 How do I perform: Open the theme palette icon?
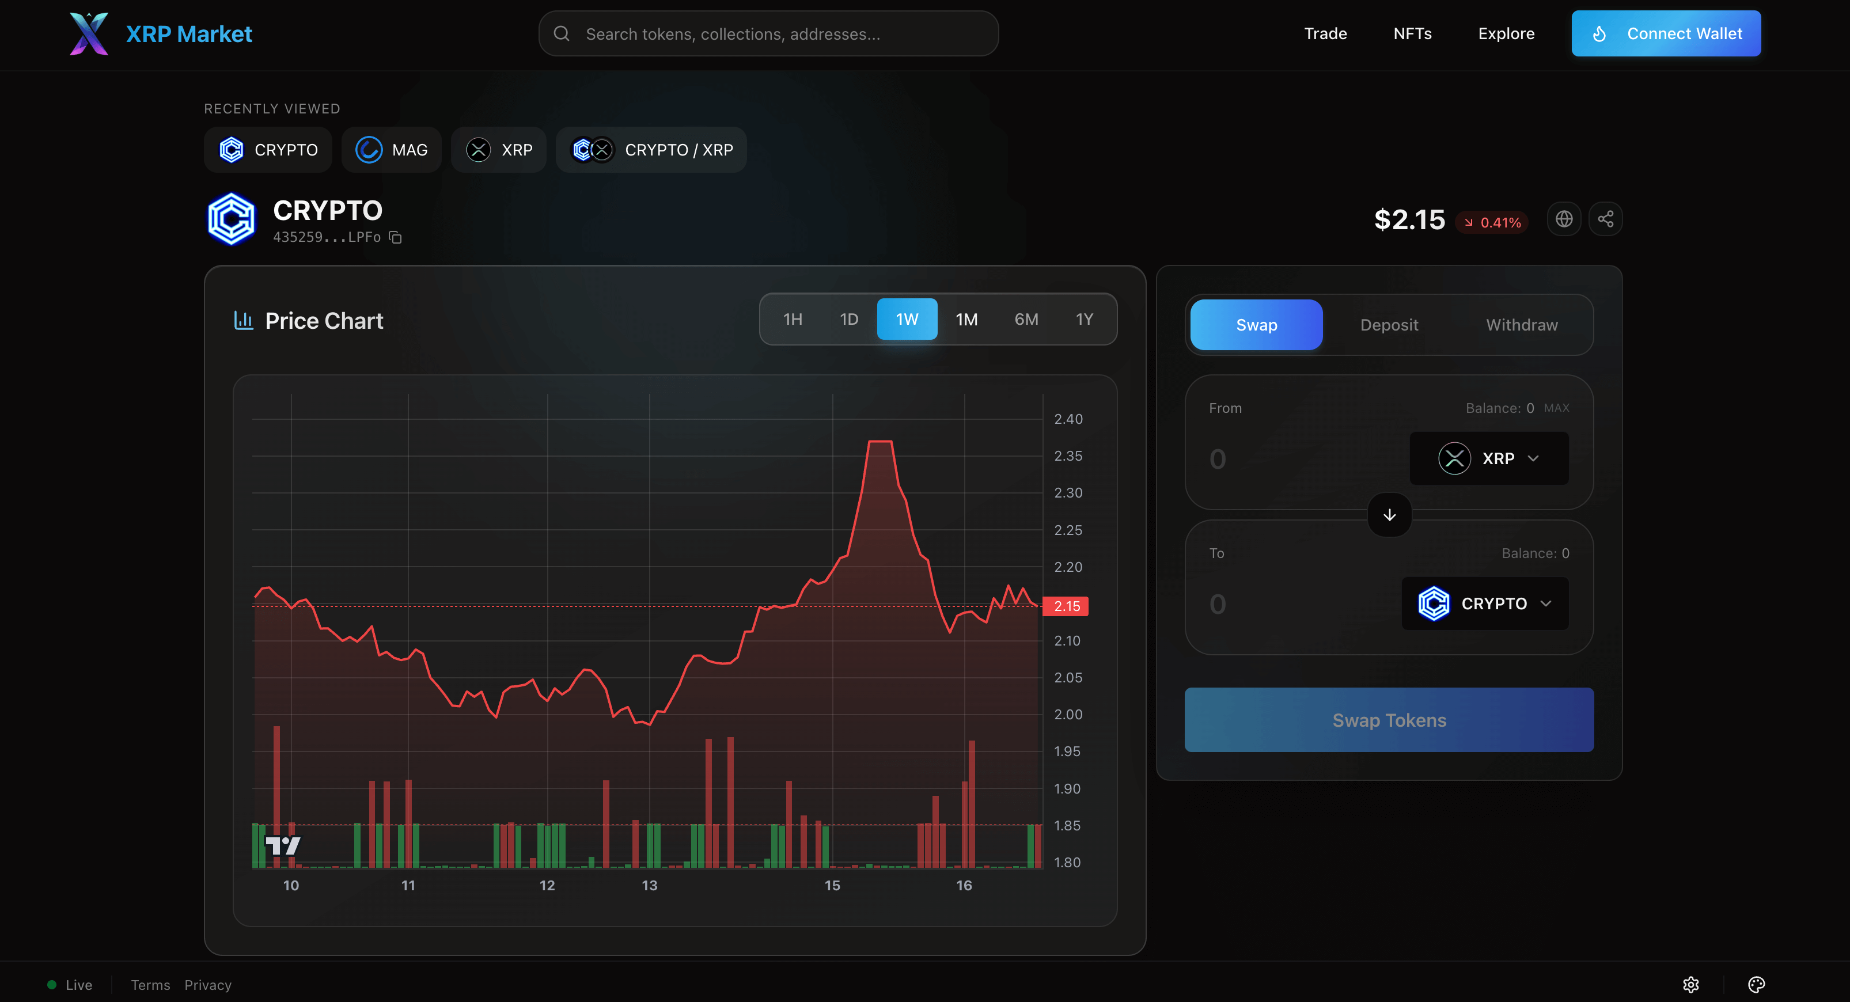(x=1756, y=984)
